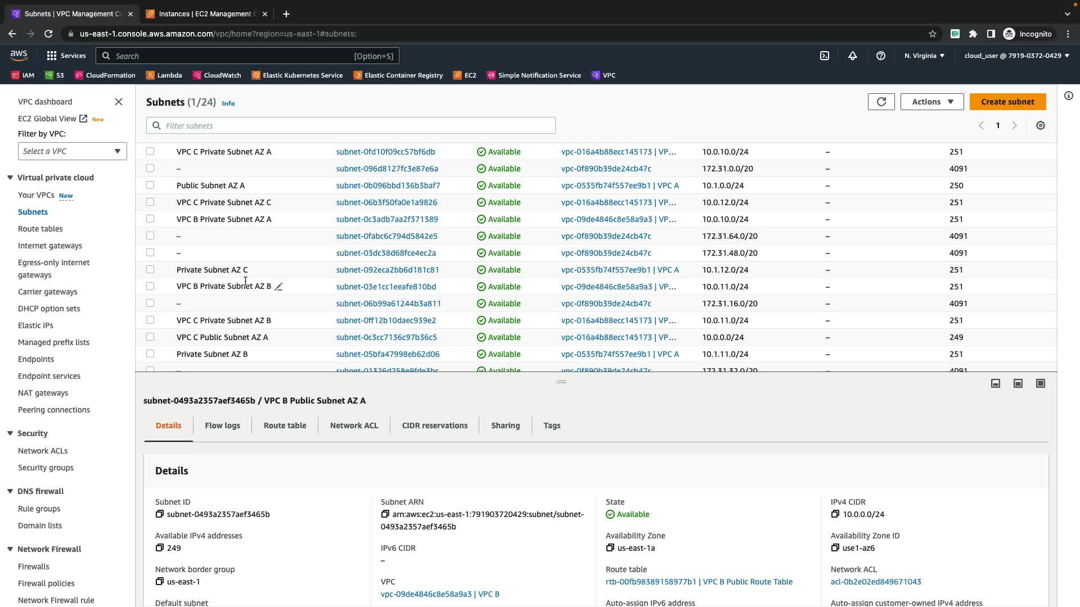Open N. Virginia region selector
Viewport: 1080px width, 607px height.
pos(924,56)
